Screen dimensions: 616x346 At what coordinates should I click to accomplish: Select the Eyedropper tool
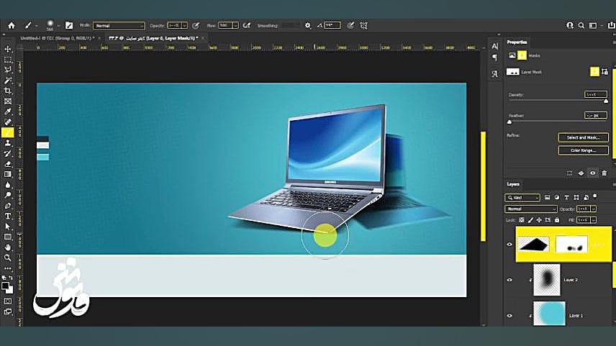tap(7, 112)
